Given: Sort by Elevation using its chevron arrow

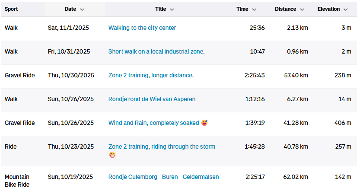Looking at the screenshot, I should [346, 9].
